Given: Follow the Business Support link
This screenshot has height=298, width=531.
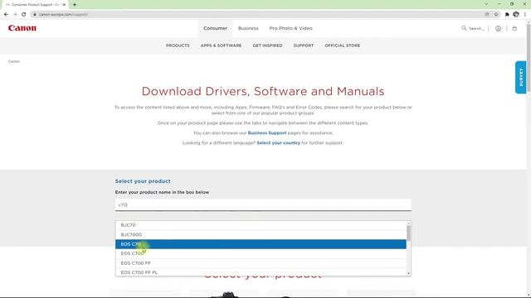Looking at the screenshot, I should click(x=267, y=132).
